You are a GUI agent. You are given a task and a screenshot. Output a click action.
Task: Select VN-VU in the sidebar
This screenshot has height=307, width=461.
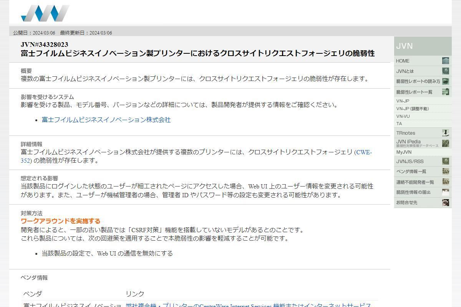[x=423, y=116]
